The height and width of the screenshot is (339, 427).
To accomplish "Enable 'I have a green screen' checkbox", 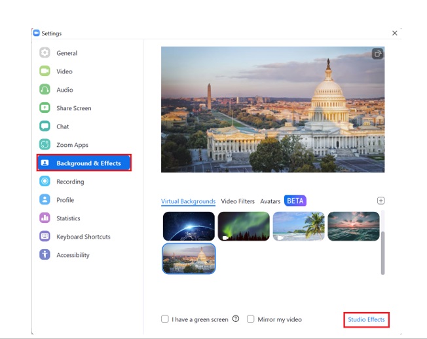I will coord(165,319).
